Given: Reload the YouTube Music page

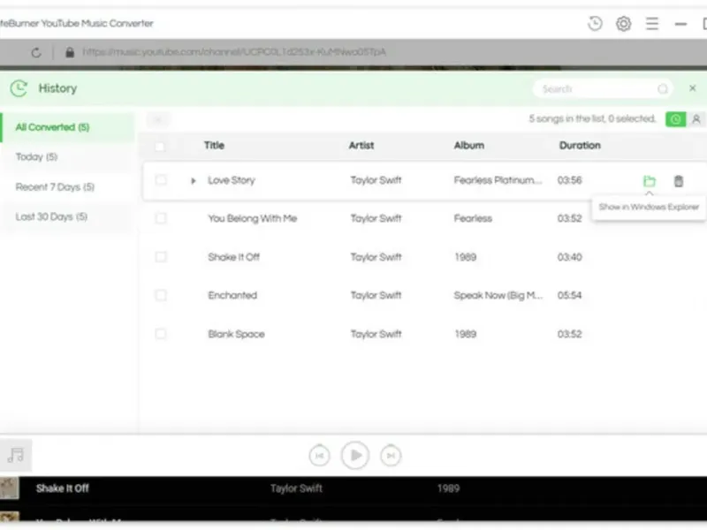Looking at the screenshot, I should click(x=36, y=53).
